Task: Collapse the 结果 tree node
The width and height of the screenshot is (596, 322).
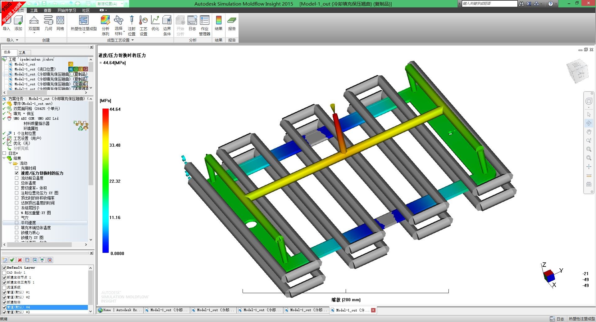Action: pos(4,158)
